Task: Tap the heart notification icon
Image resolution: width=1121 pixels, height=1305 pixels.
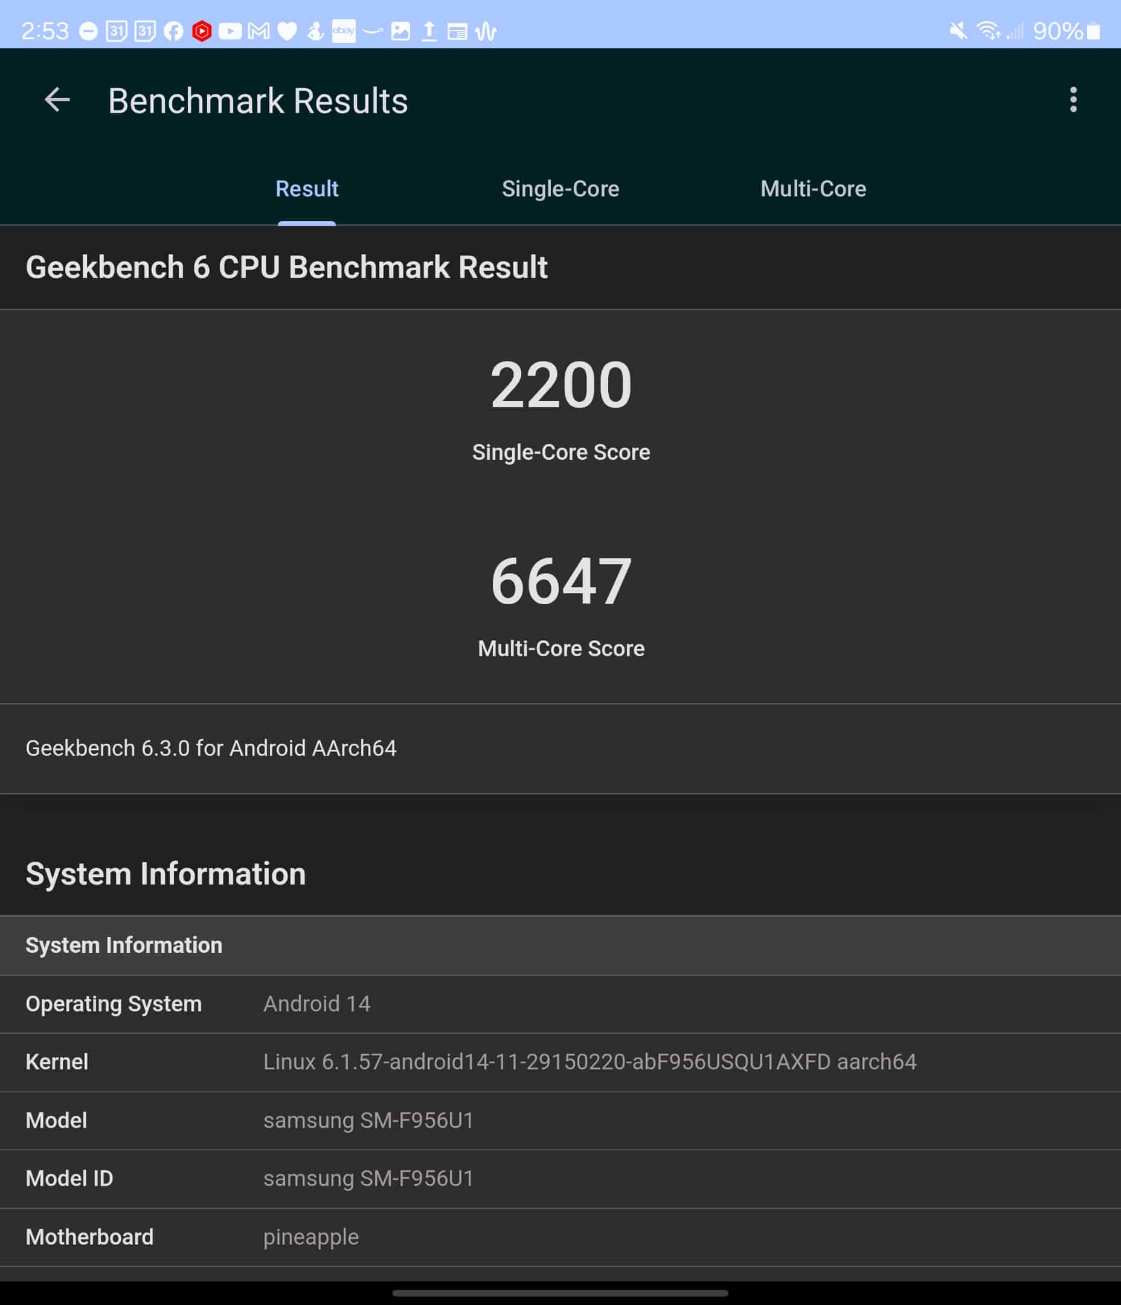Action: 287,31
